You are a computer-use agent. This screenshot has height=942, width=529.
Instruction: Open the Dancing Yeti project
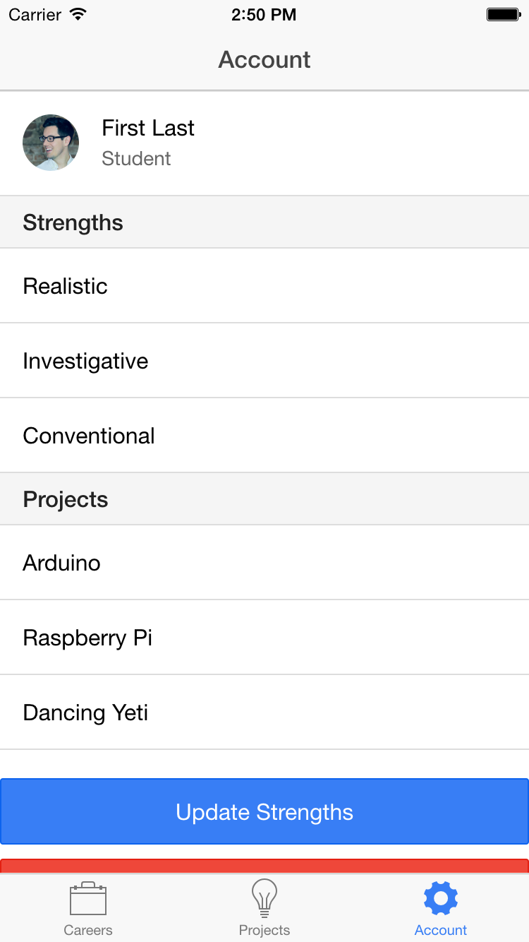click(x=264, y=713)
